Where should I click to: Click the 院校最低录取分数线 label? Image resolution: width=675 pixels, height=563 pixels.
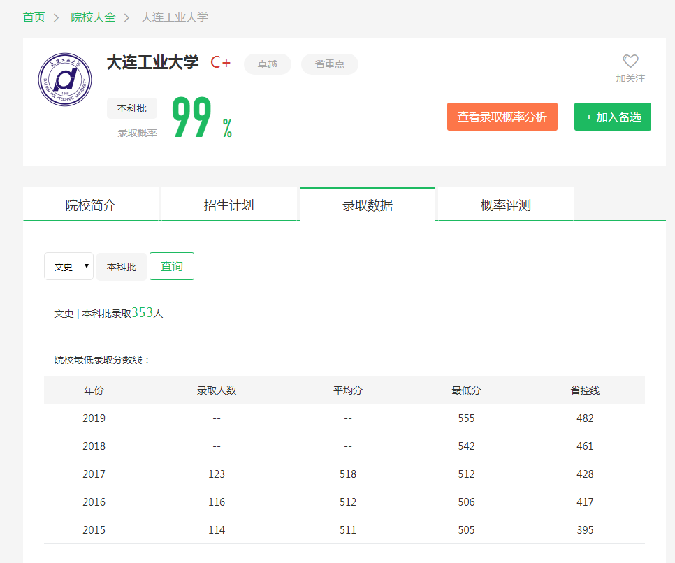pos(101,360)
